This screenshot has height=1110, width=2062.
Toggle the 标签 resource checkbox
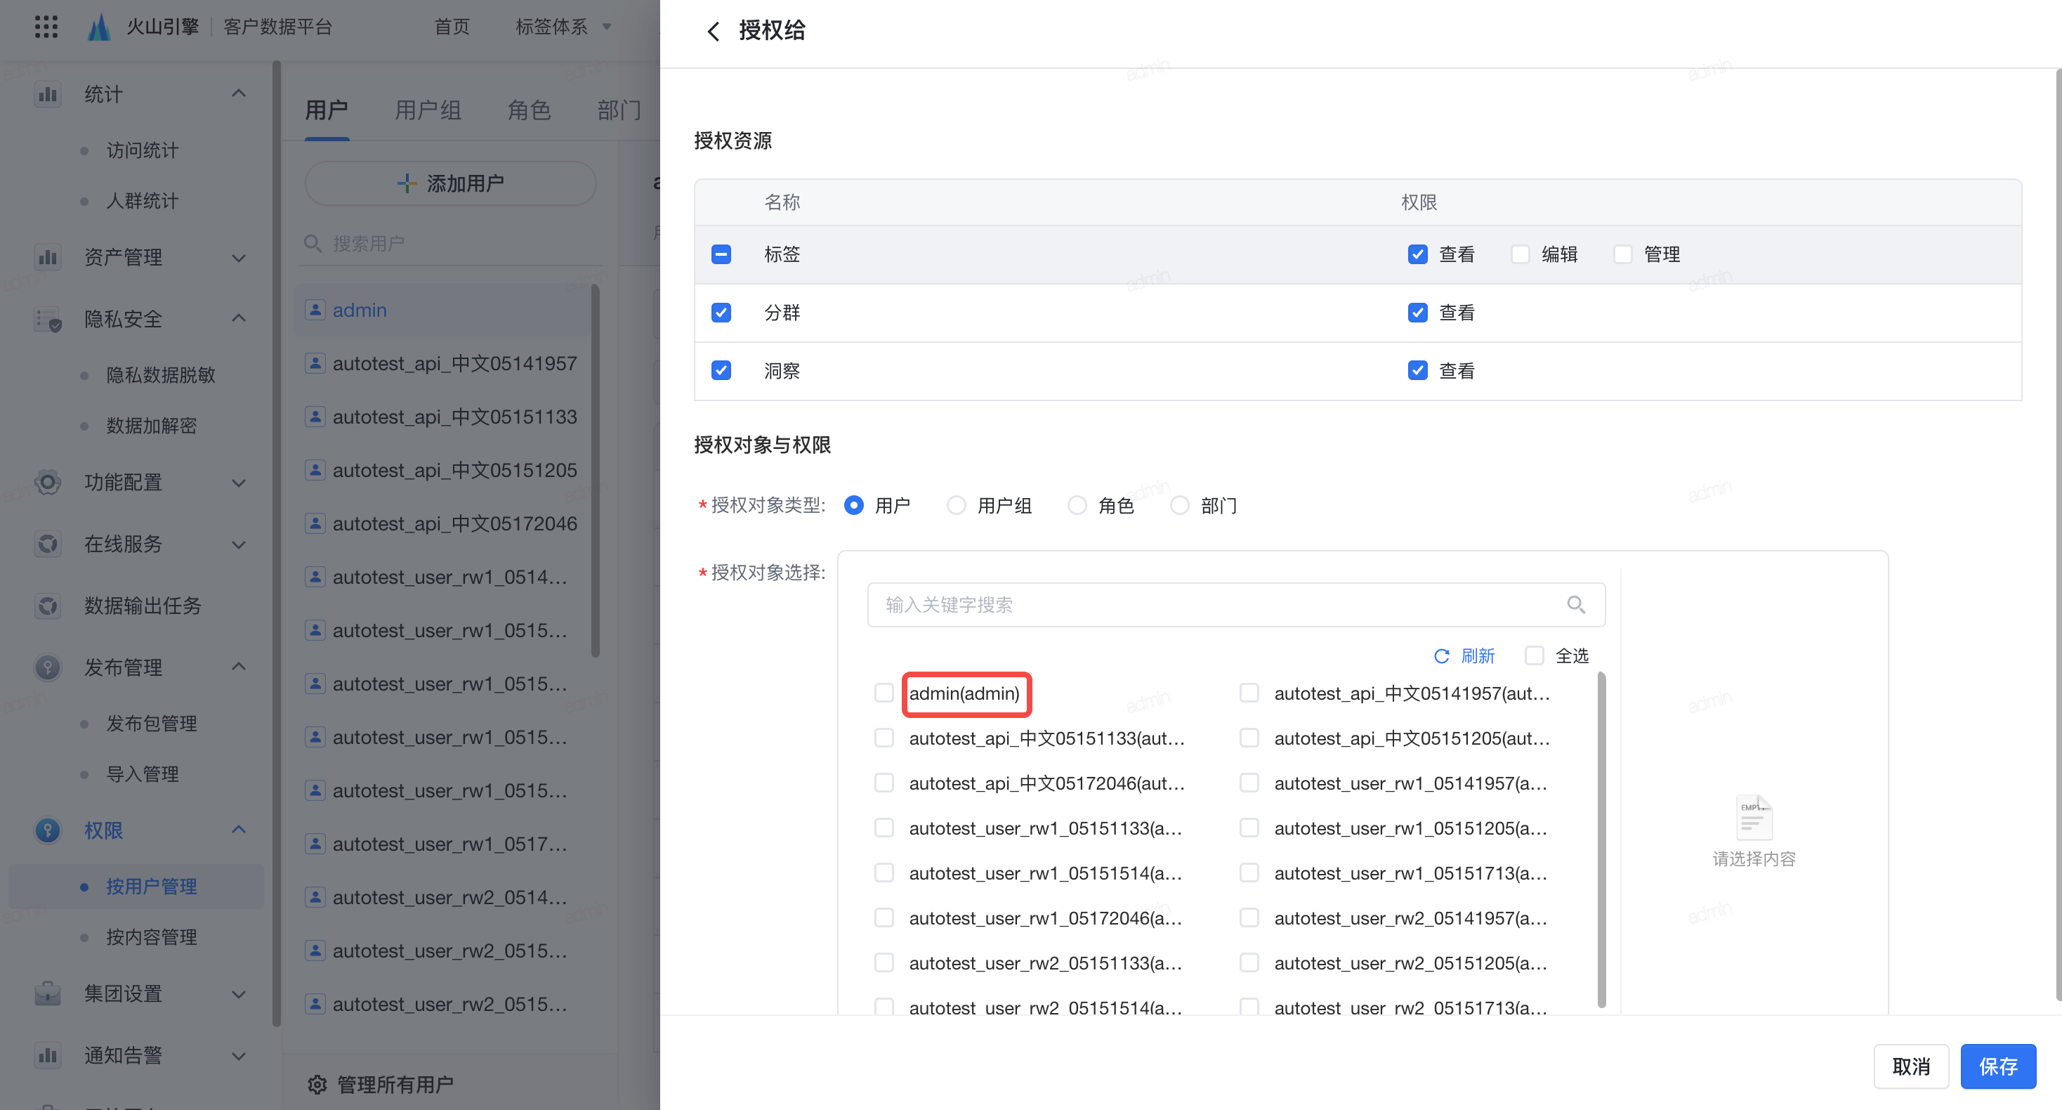721,255
